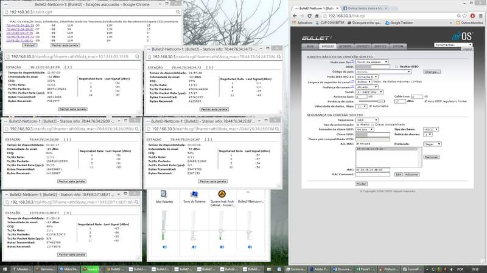Click Fechar esta janela in station list window
The width and height of the screenshot is (487, 273).
tap(65, 45)
